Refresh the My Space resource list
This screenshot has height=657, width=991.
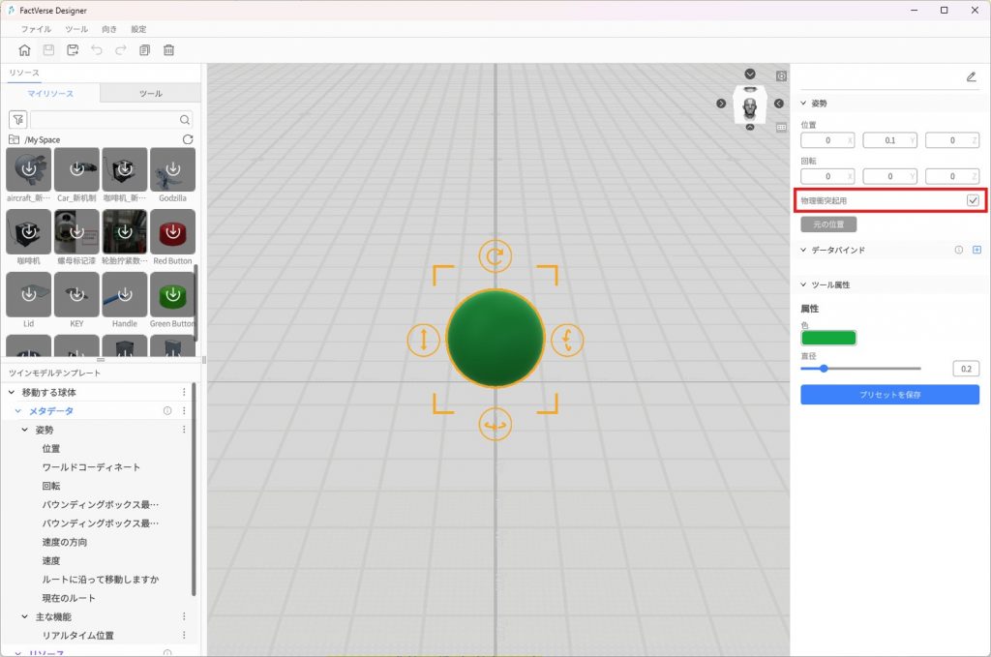click(188, 139)
